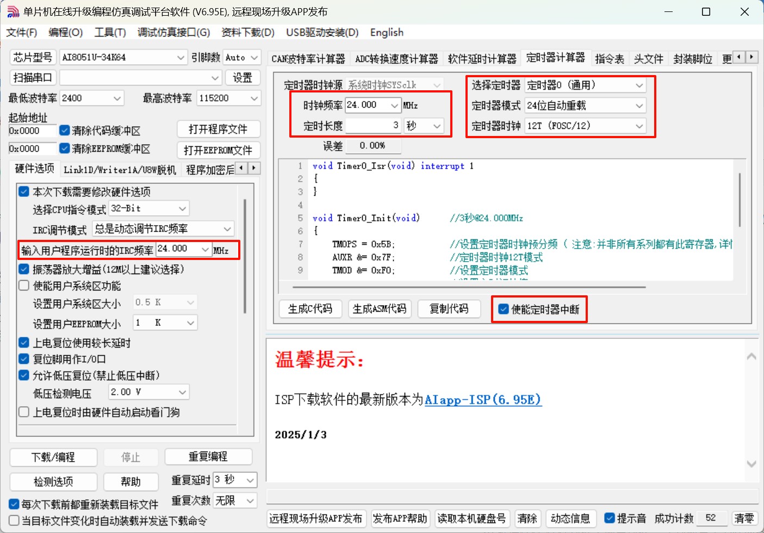Toggle 复位脚用作I/O口 checkbox

[x=24, y=359]
